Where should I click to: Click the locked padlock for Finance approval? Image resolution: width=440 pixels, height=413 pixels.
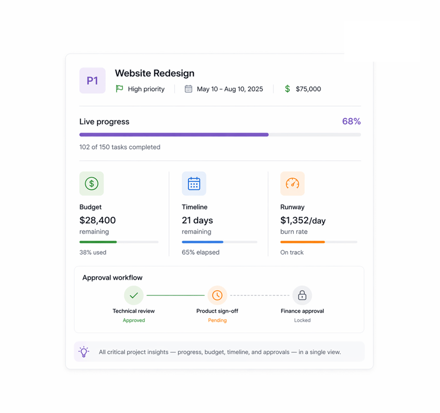coord(302,295)
